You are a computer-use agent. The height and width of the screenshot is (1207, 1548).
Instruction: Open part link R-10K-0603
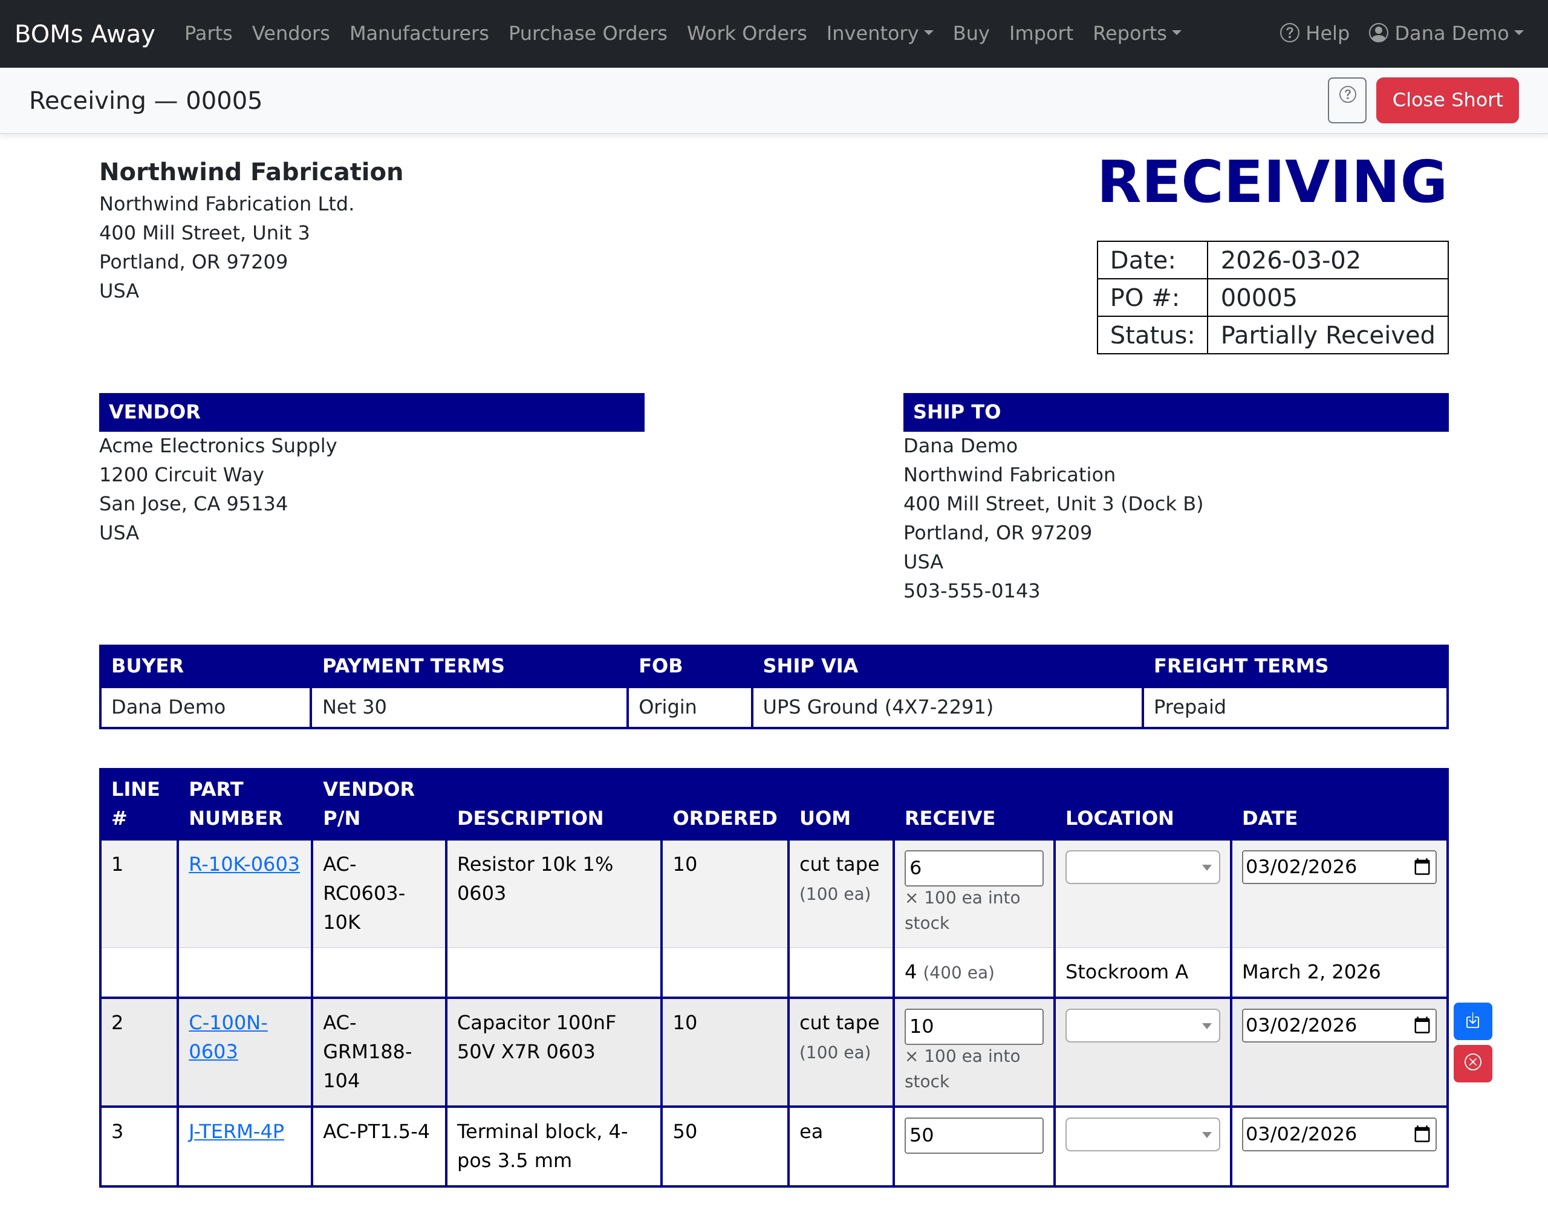coord(244,864)
